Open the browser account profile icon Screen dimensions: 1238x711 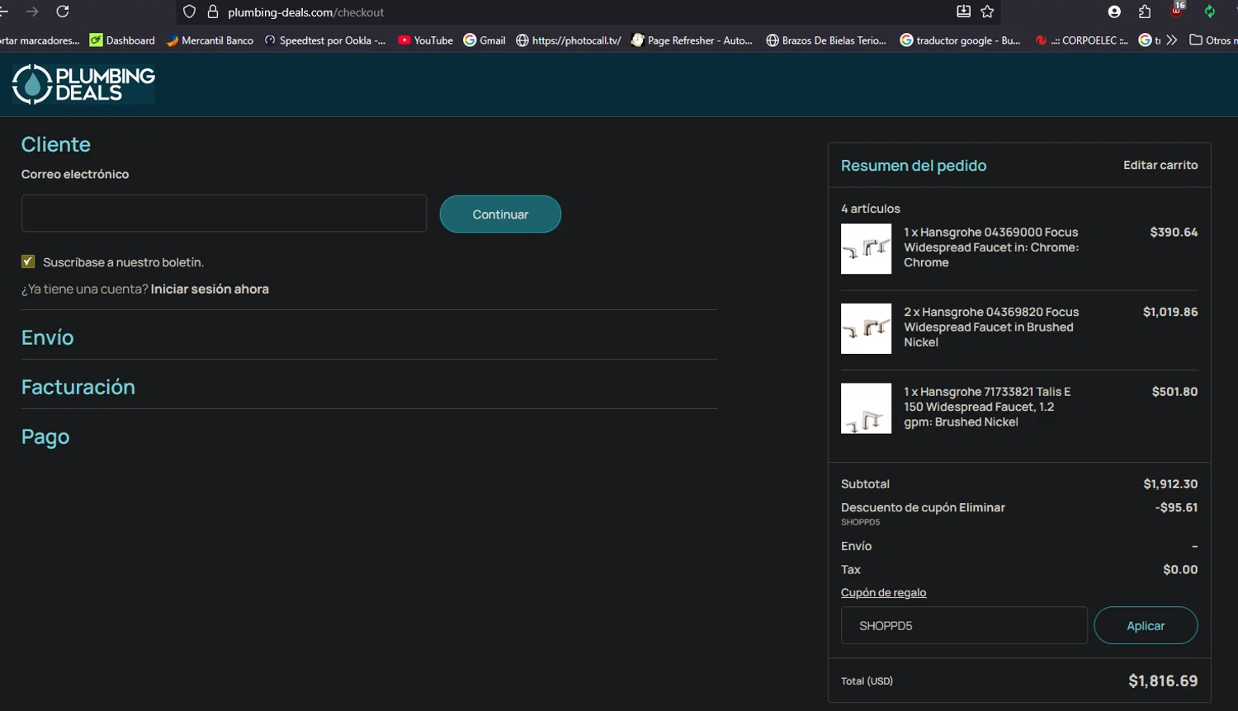[1114, 12]
